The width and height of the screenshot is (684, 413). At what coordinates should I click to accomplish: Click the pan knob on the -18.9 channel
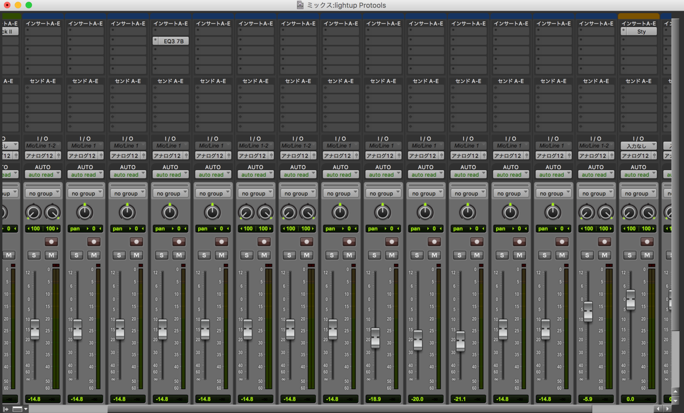(x=382, y=212)
